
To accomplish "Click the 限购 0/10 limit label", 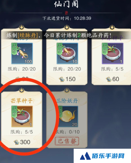I will [x=68, y=132].
